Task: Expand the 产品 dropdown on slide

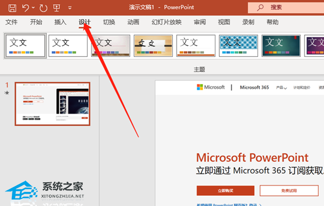Action: click(281, 88)
